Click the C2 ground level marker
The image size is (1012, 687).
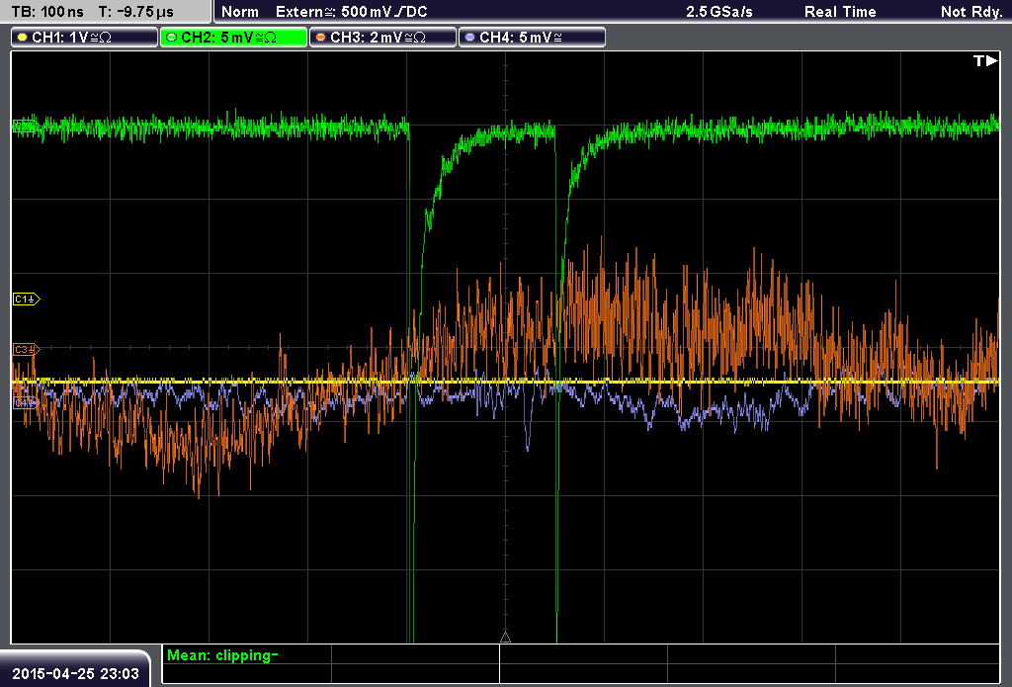pyautogui.click(x=27, y=126)
